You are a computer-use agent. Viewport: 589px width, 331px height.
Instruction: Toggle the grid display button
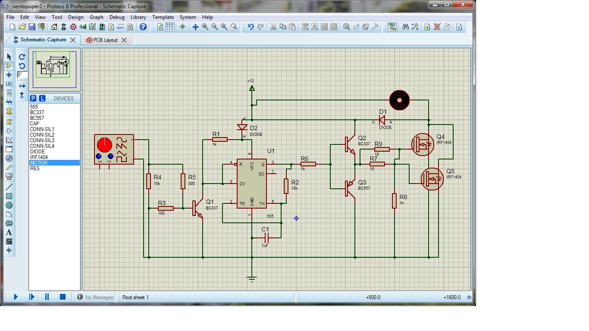pyautogui.click(x=170, y=27)
